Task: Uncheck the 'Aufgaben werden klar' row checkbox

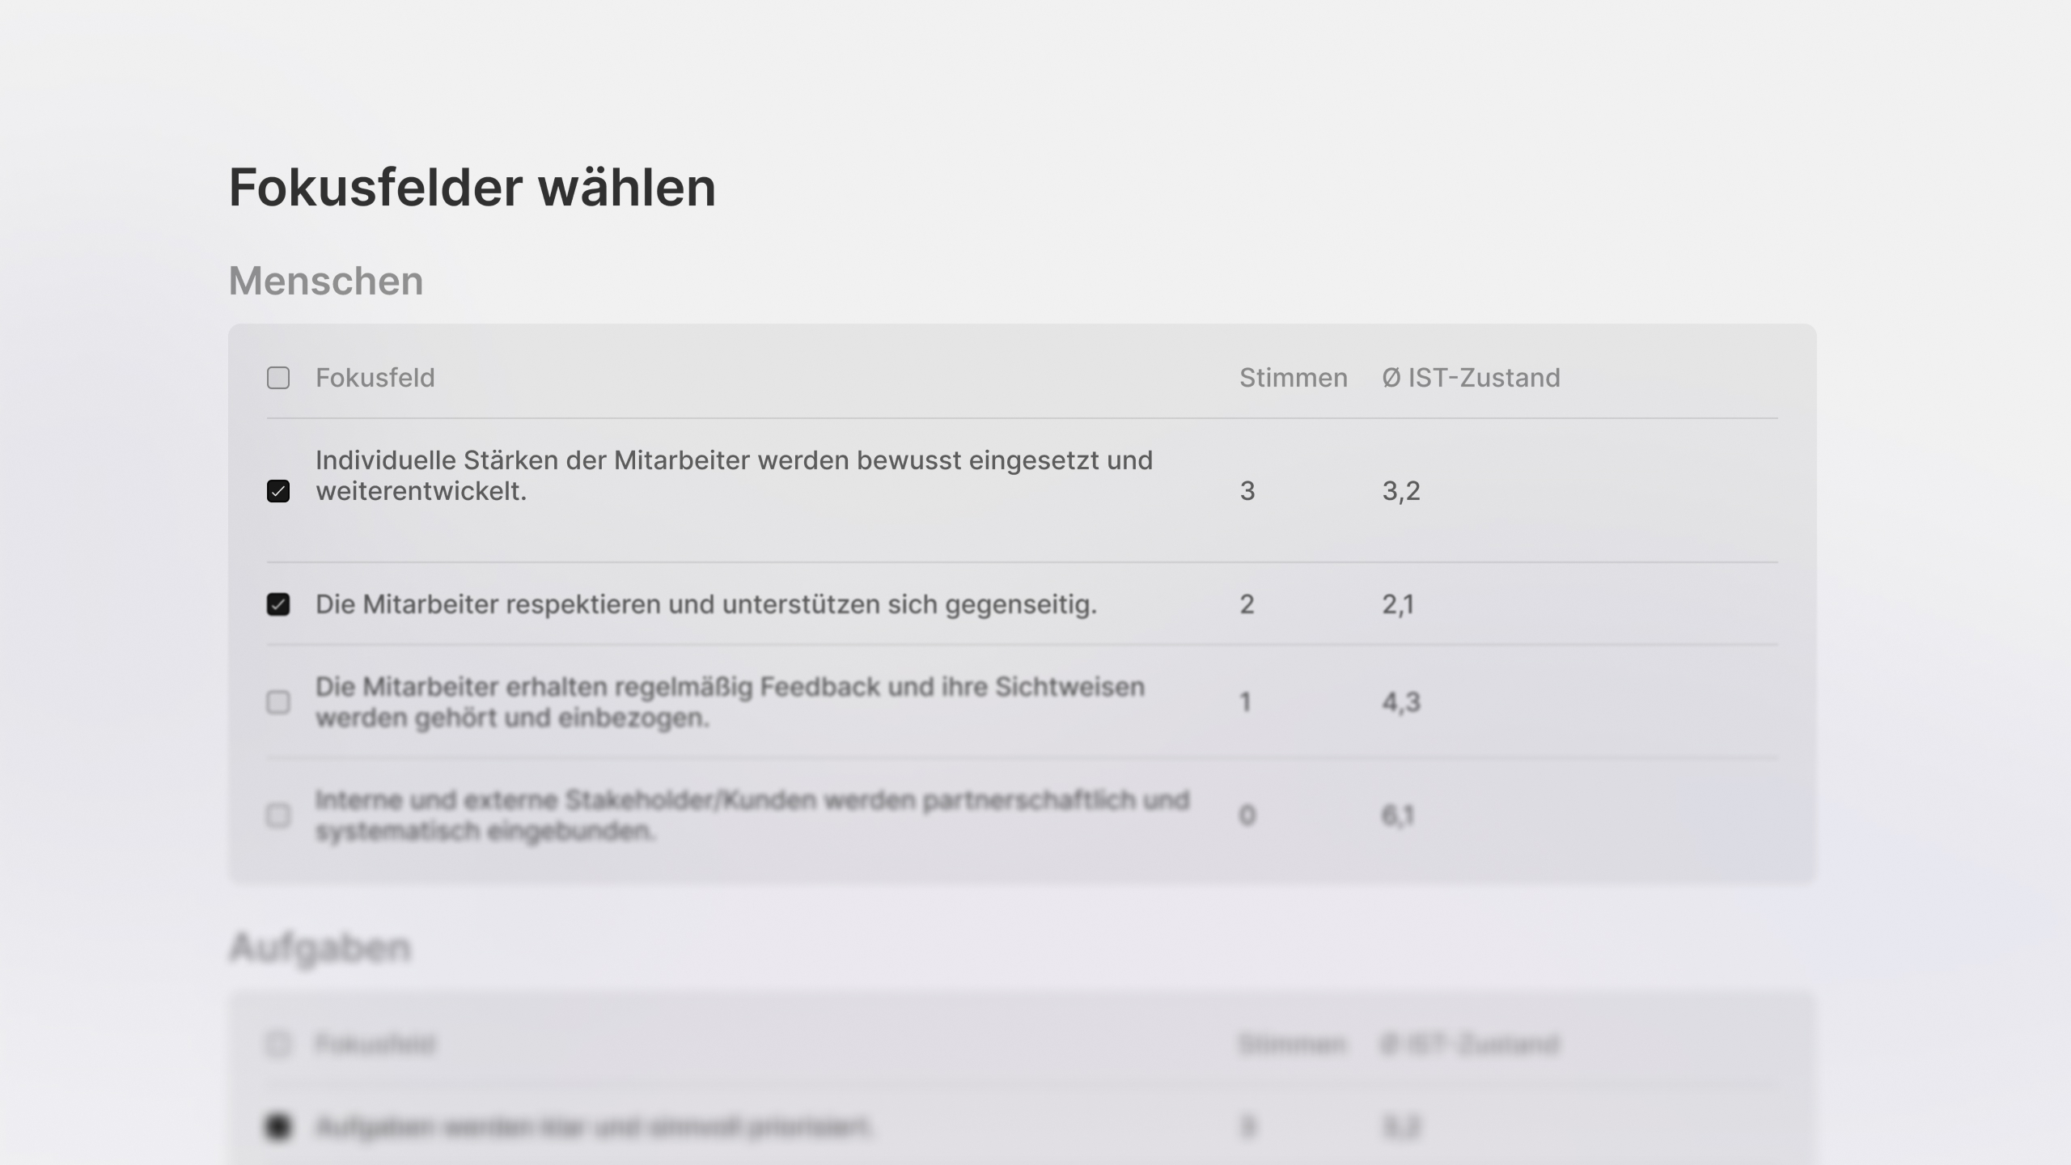Action: coord(278,1126)
